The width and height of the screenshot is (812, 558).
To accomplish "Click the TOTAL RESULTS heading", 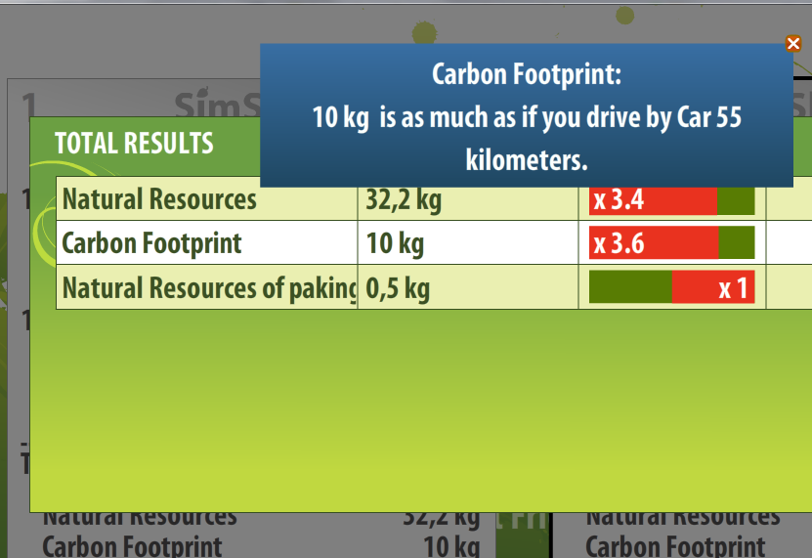I will coord(134,144).
